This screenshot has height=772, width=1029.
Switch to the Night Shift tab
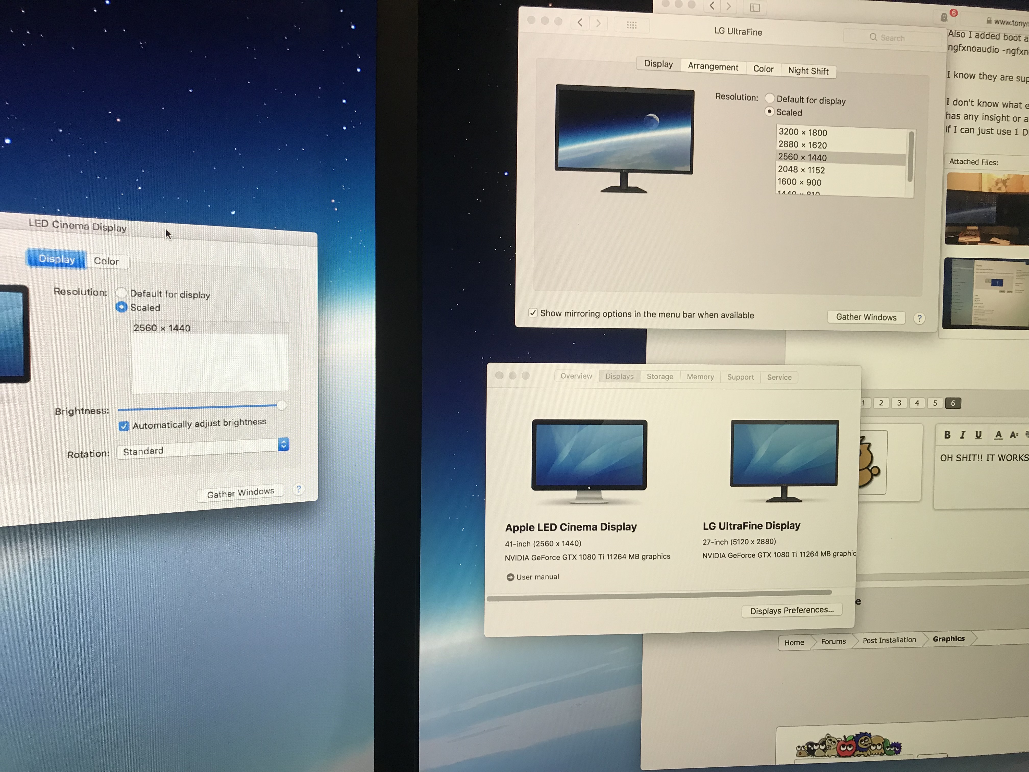click(x=808, y=71)
